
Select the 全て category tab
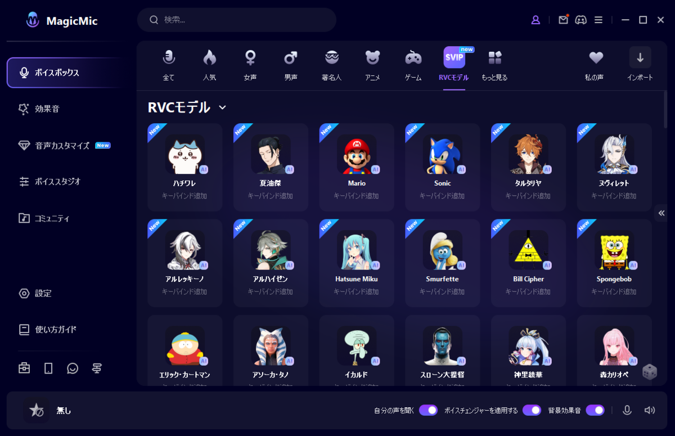pyautogui.click(x=169, y=65)
